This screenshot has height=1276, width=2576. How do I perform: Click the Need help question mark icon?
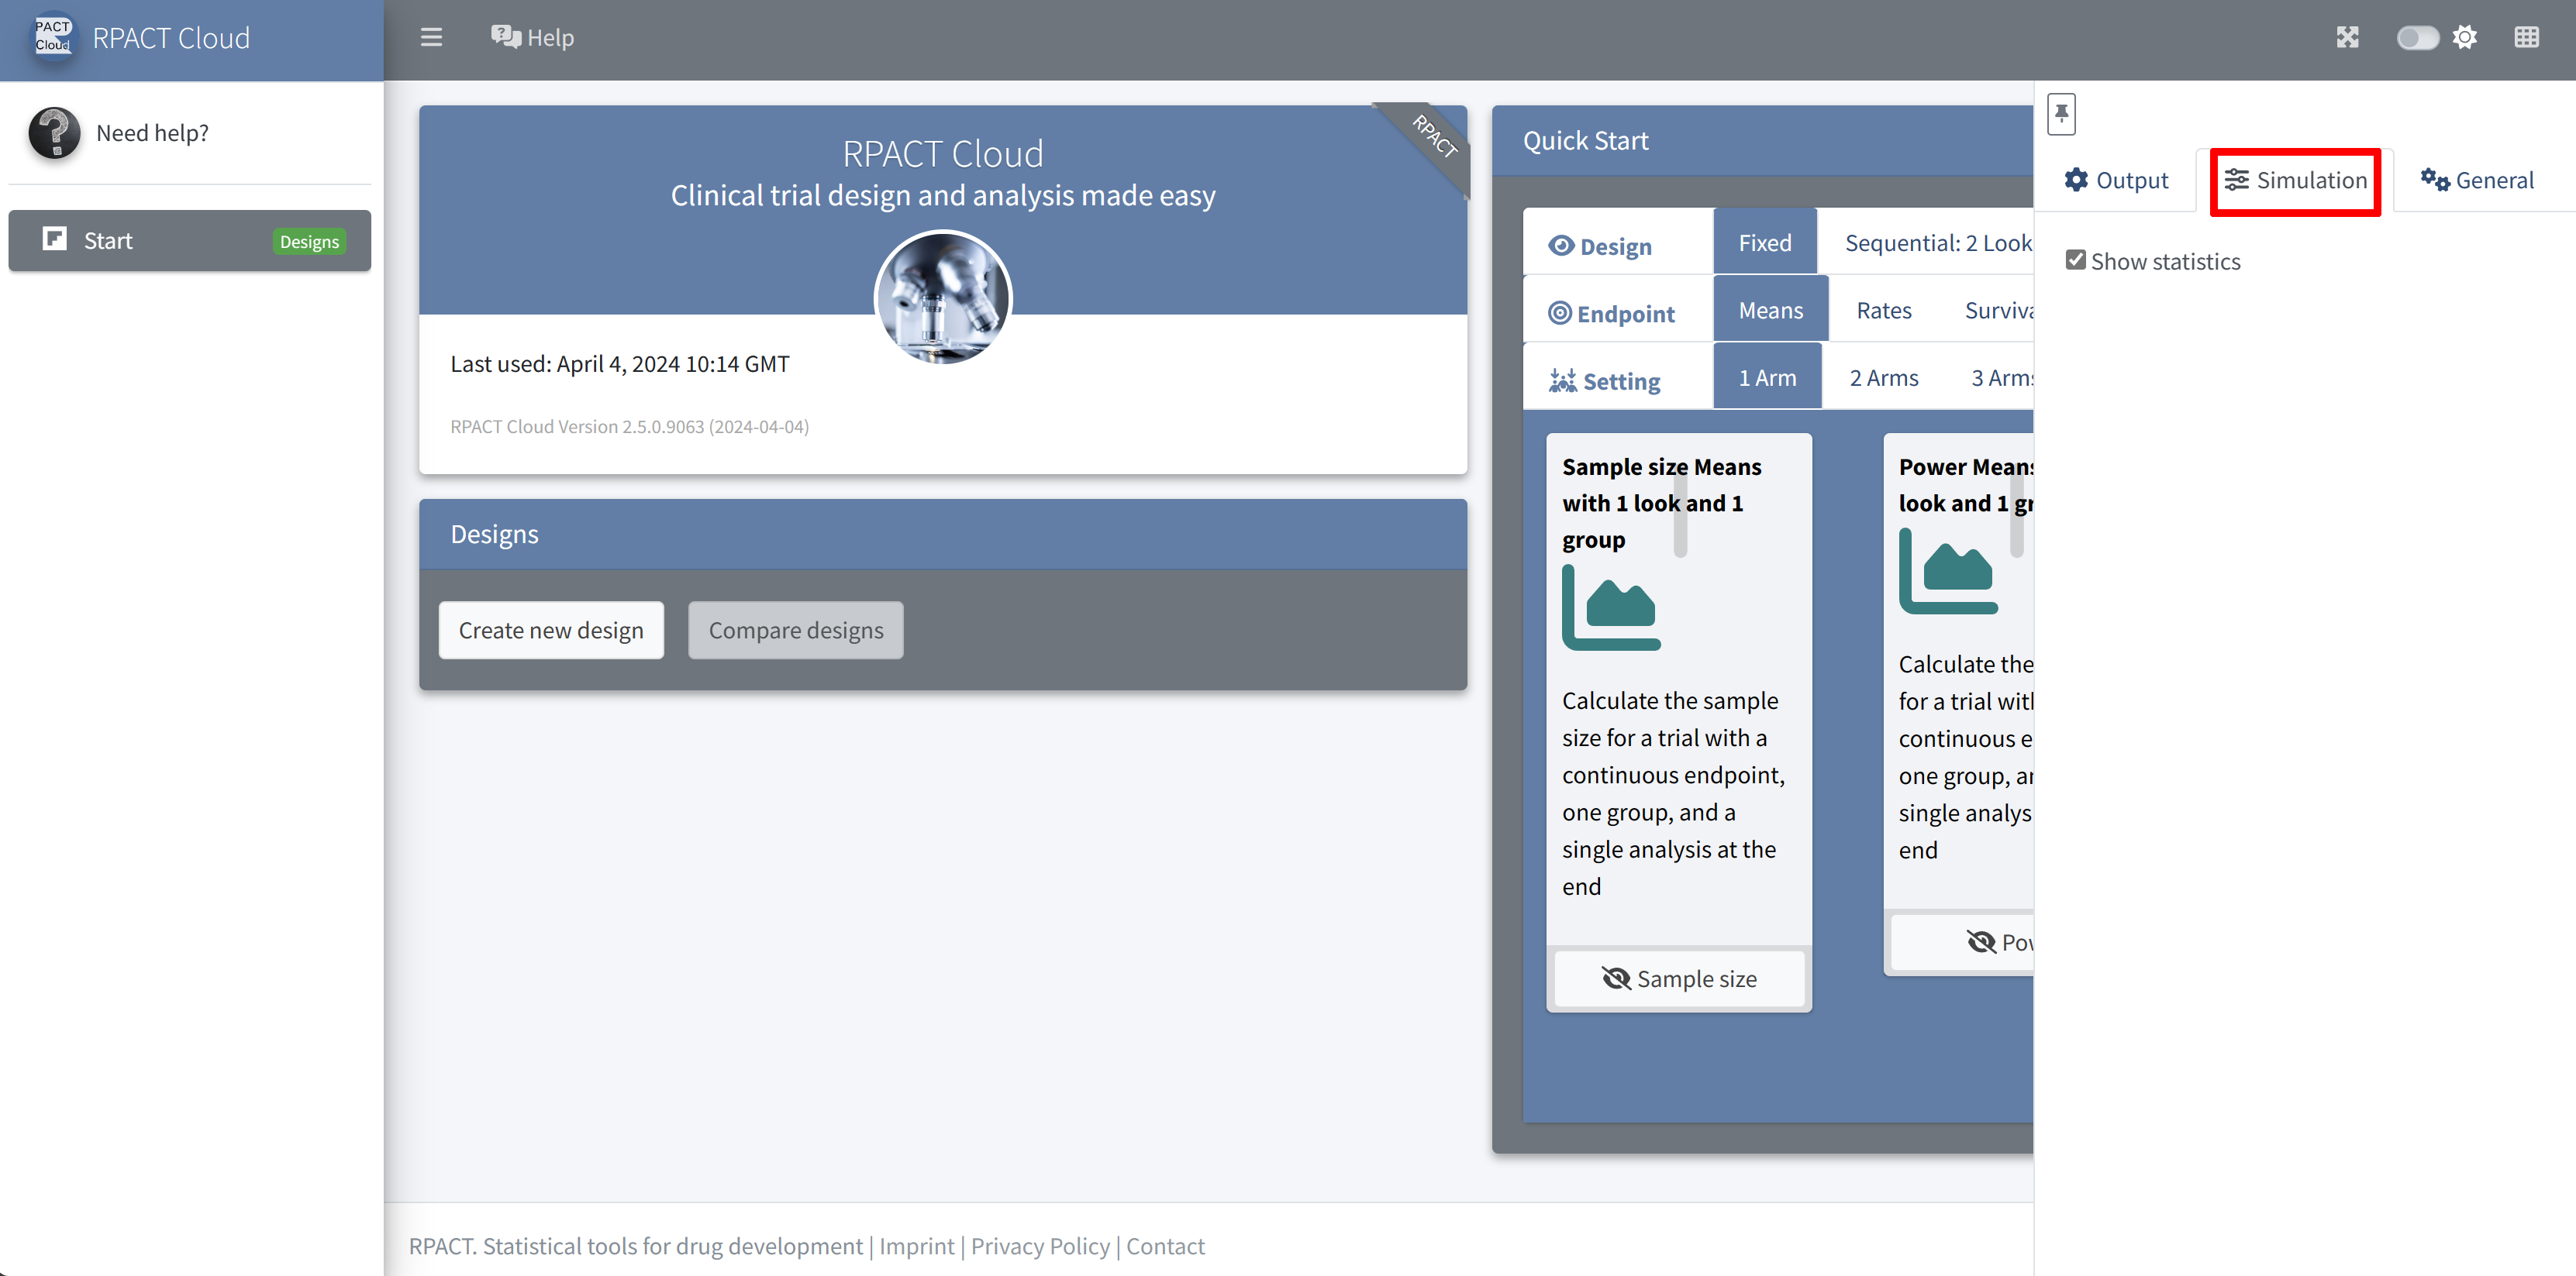55,133
